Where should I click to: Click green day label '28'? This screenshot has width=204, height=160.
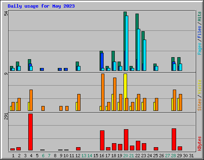click(173, 156)
